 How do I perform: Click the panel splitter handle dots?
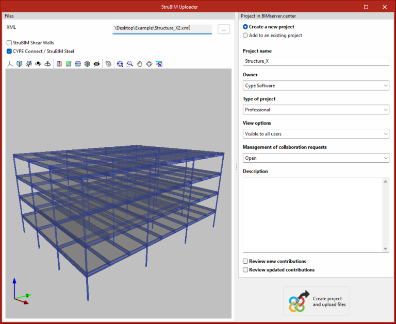(x=237, y=167)
